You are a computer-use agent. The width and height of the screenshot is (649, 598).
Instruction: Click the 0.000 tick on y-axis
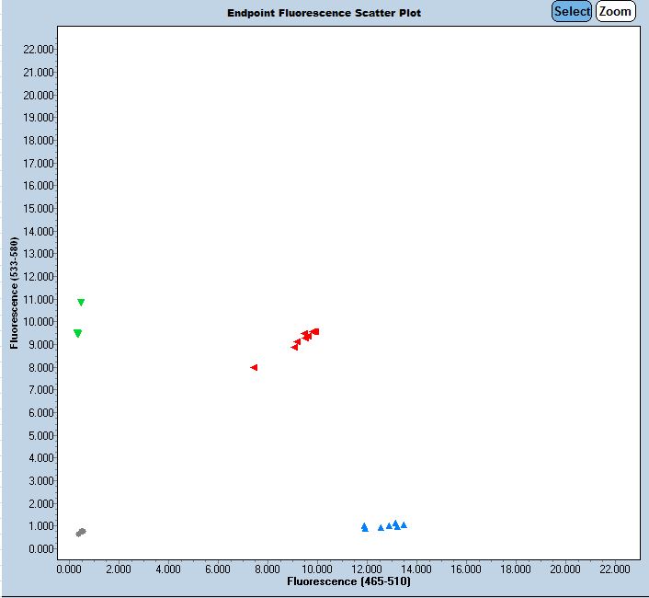point(42,549)
